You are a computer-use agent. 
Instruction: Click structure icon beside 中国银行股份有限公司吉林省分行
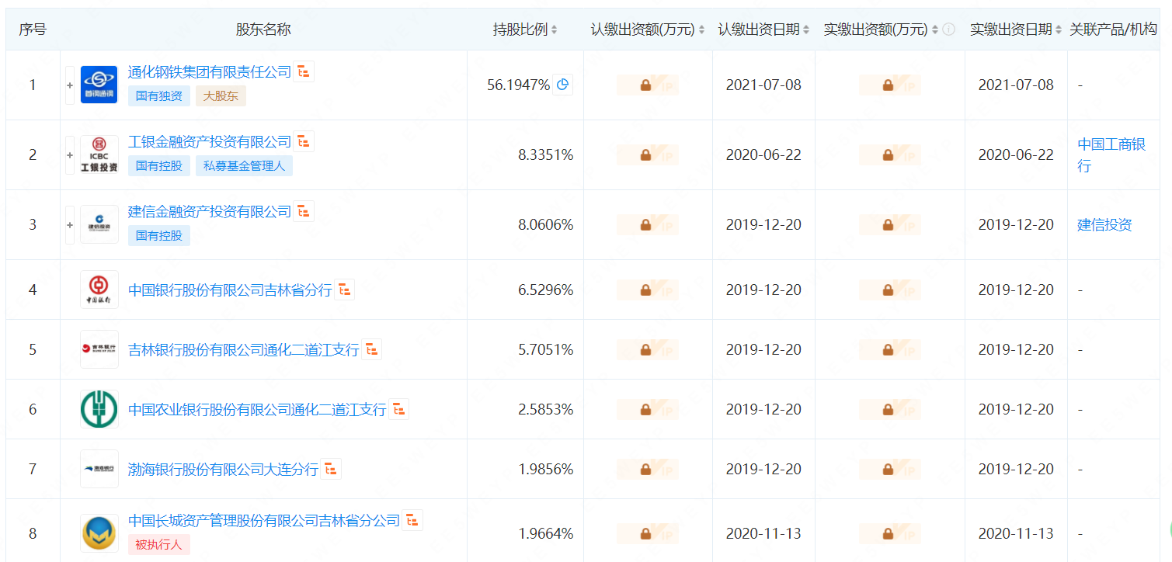click(x=345, y=290)
